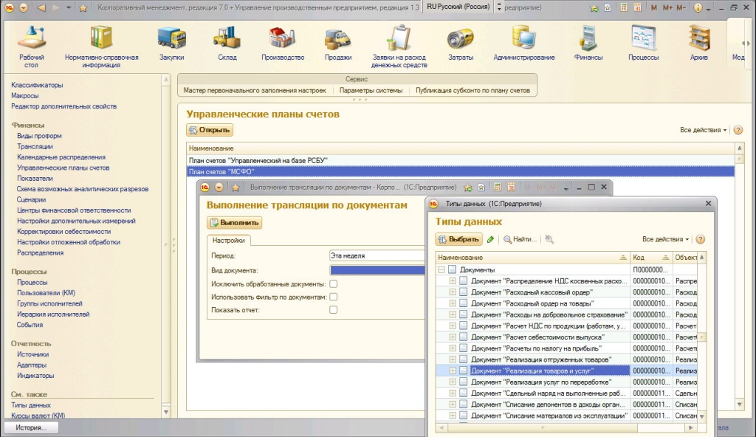Click the История... button
This screenshot has width=756, height=437.
[x=31, y=427]
